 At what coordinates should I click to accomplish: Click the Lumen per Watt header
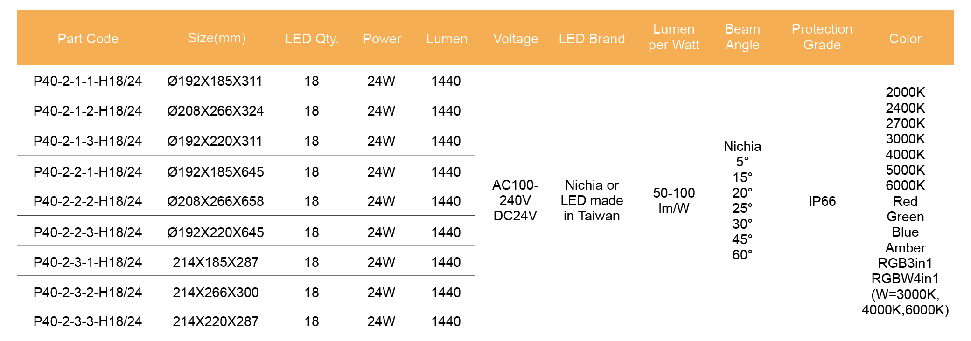(x=674, y=37)
